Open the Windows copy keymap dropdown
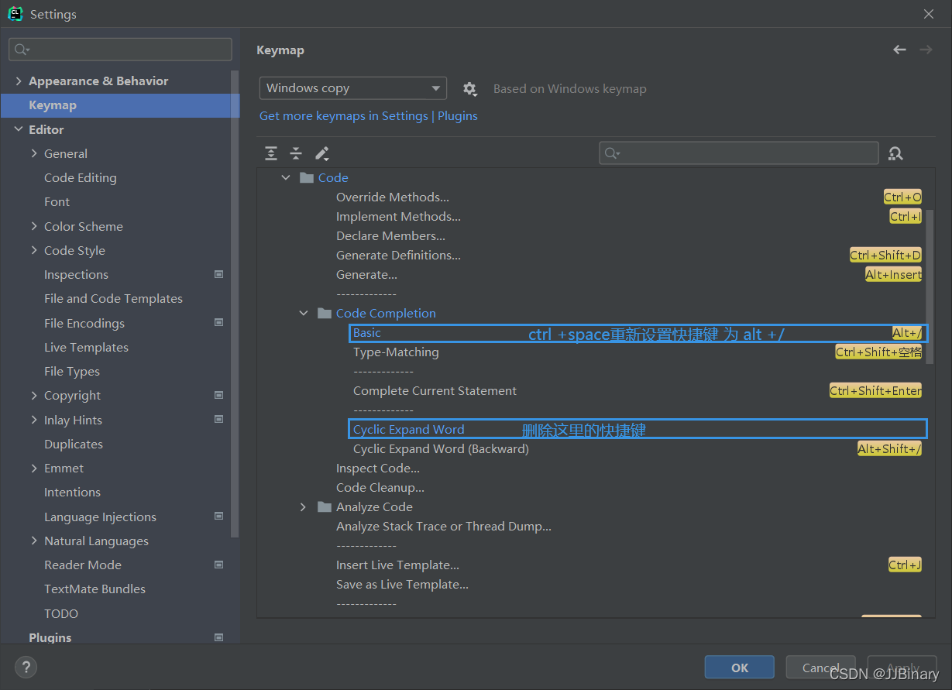This screenshot has width=952, height=690. (353, 88)
